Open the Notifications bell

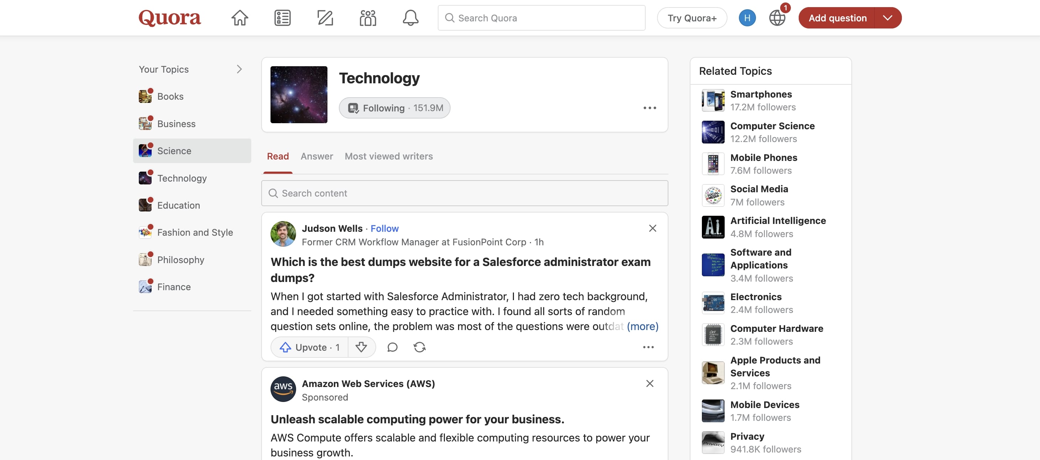tap(410, 18)
